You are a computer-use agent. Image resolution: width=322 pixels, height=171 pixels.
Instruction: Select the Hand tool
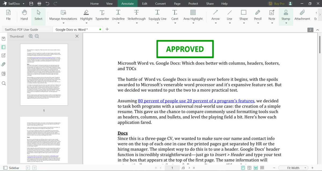coord(24,15)
